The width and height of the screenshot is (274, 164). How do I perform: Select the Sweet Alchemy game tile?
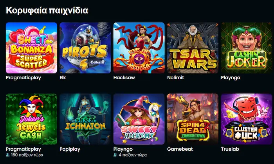click(x=139, y=119)
